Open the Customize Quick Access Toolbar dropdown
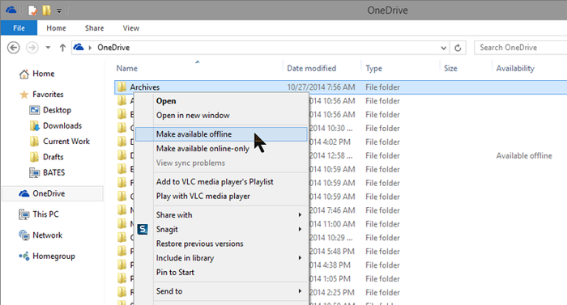This screenshot has height=305, width=567. click(x=59, y=11)
